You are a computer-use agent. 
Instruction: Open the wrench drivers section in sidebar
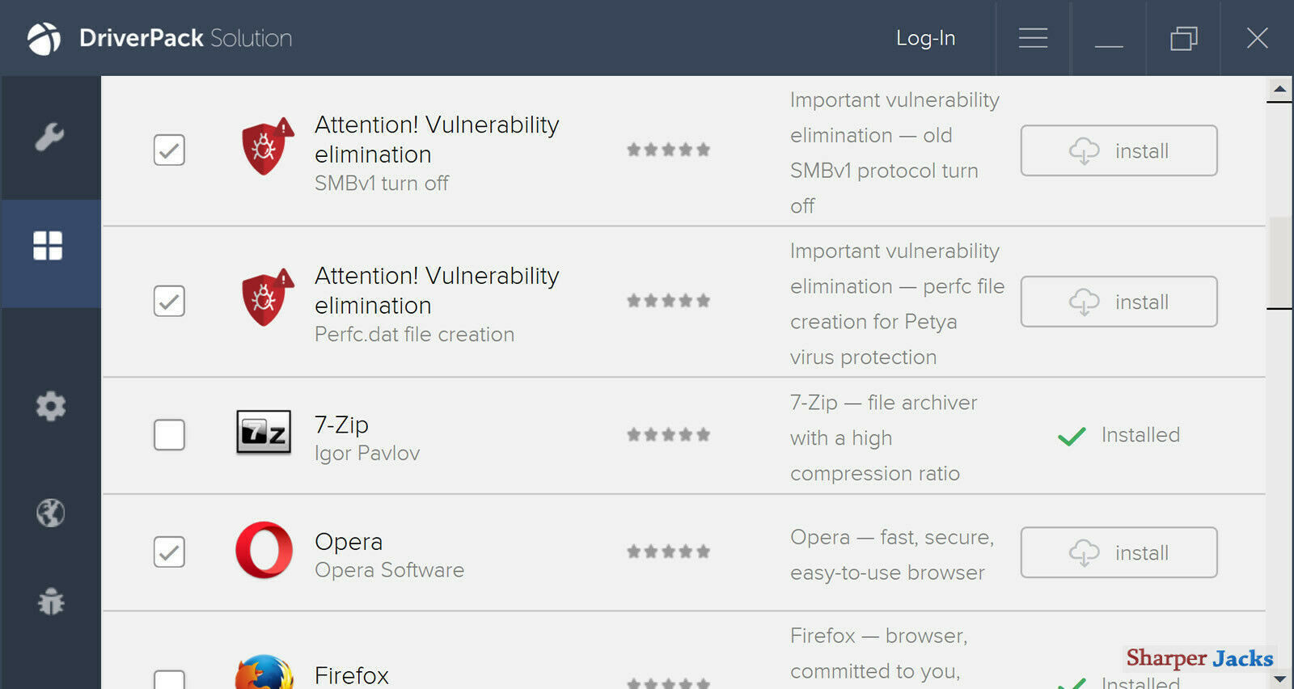click(49, 137)
